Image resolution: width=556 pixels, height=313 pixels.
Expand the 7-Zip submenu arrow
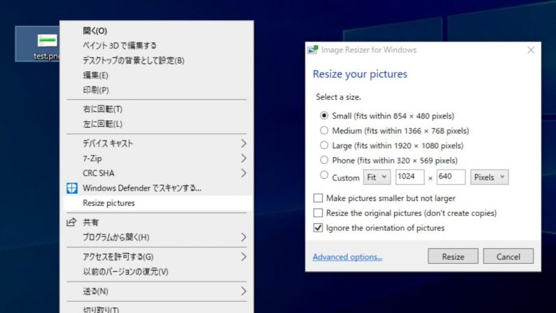(x=243, y=158)
